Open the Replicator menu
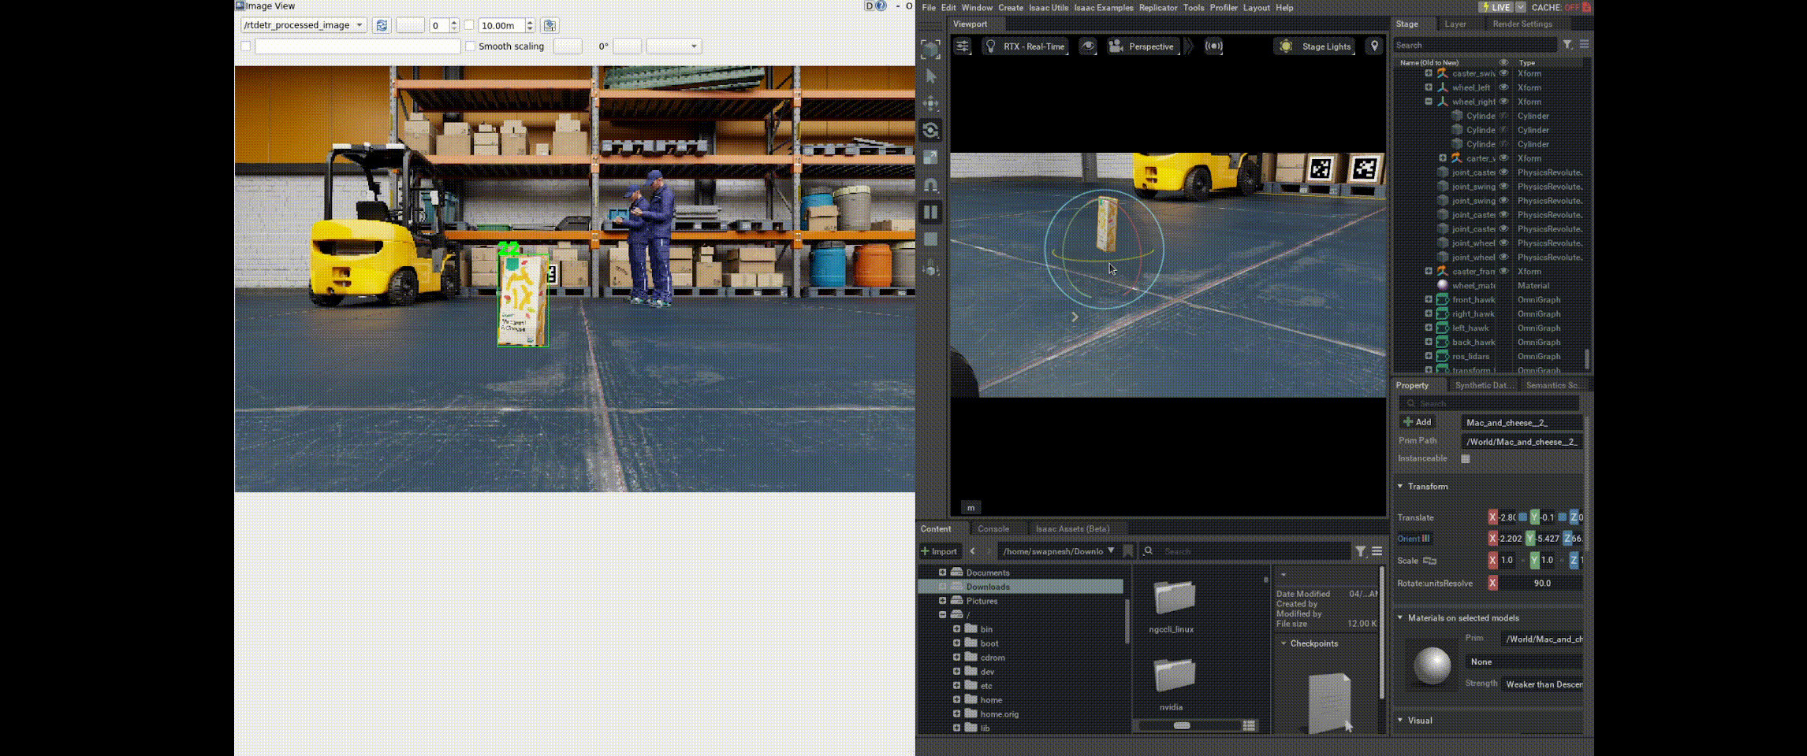Screen dimensions: 1807x756 click(x=1157, y=8)
